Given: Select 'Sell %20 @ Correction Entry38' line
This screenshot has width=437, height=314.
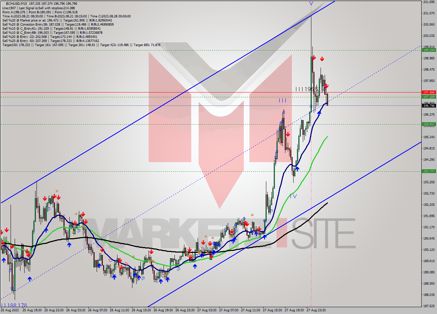Looking at the screenshot, I should tap(58, 25).
